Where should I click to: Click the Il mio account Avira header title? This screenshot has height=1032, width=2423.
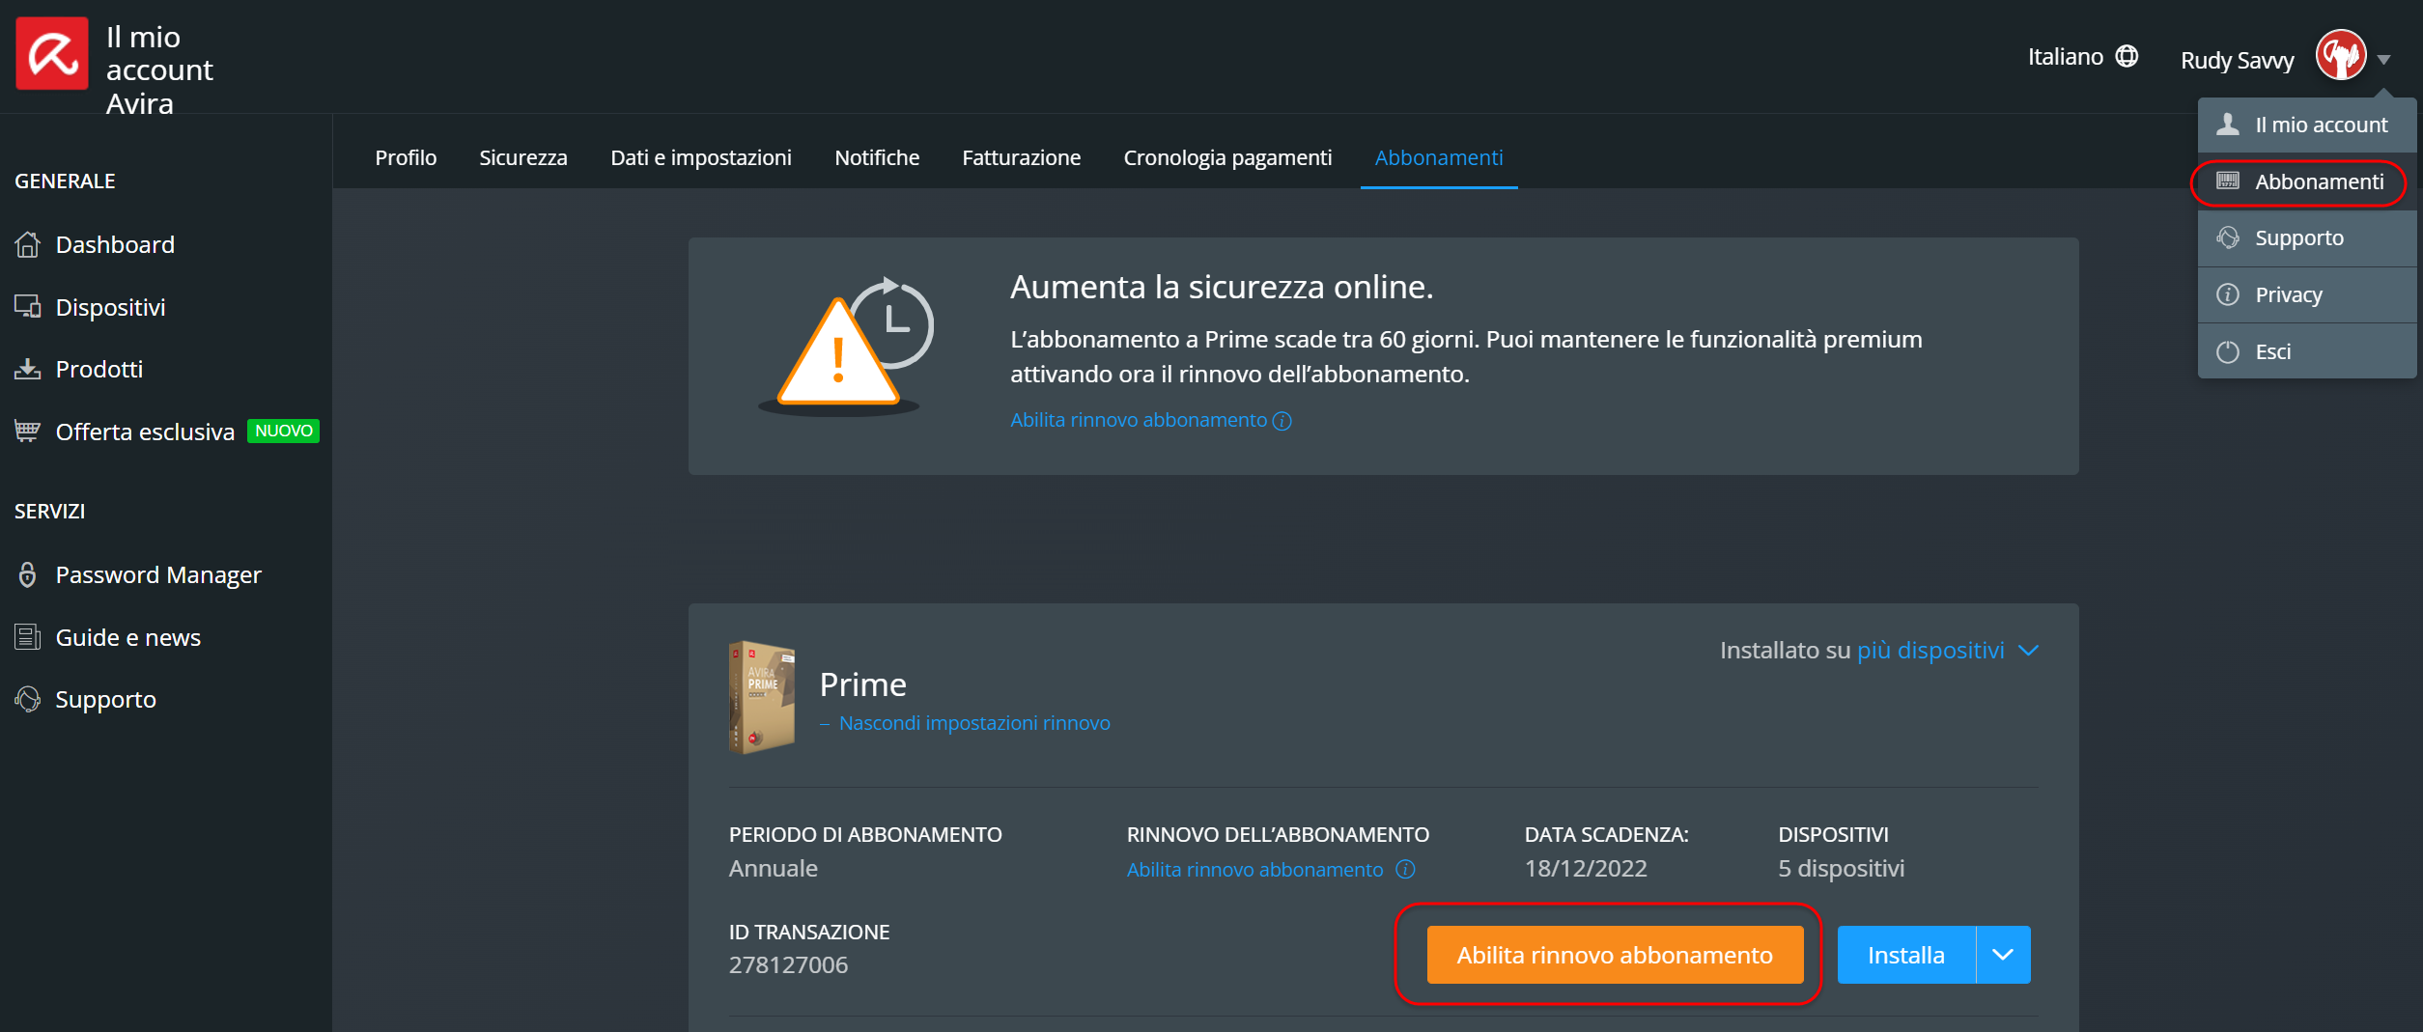(x=159, y=70)
